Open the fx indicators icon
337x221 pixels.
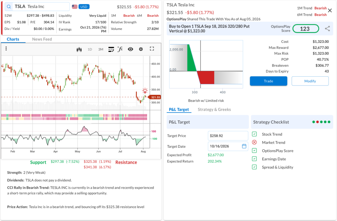(x=120, y=49)
